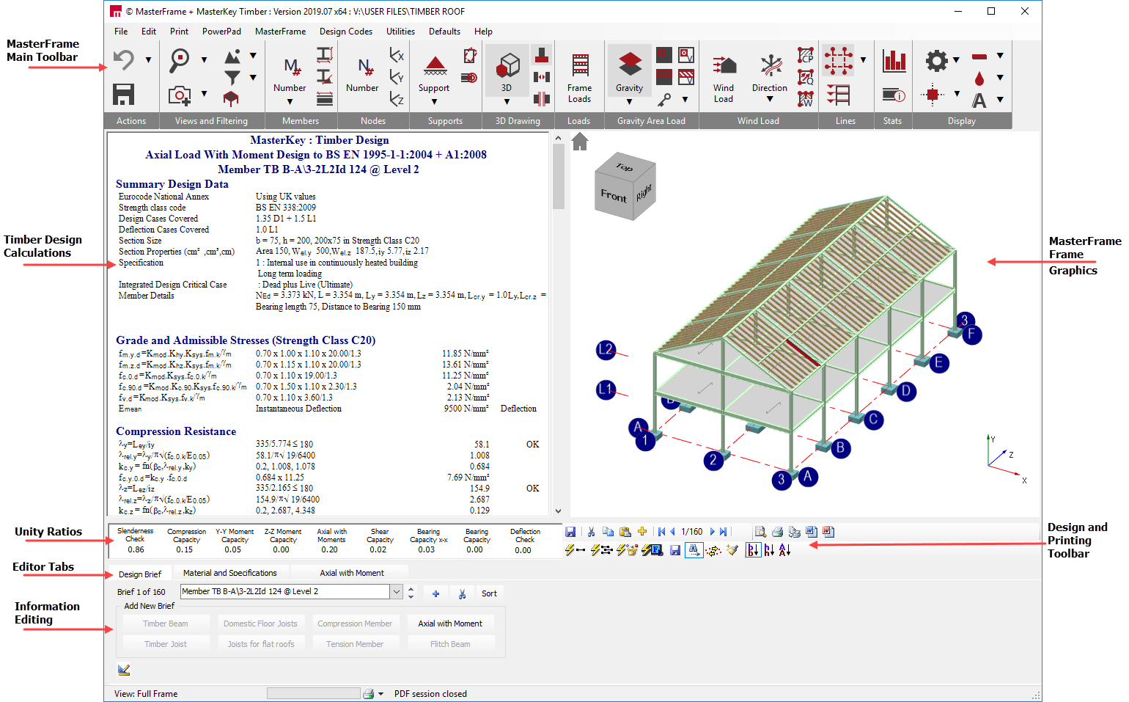Viewport: 1129px width, 702px height.
Task: Jump to the last brief with the end arrow
Action: 724,532
